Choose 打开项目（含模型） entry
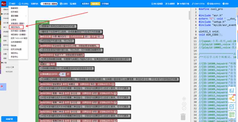Viewport: 238px width, 122px height. coord(18,31)
